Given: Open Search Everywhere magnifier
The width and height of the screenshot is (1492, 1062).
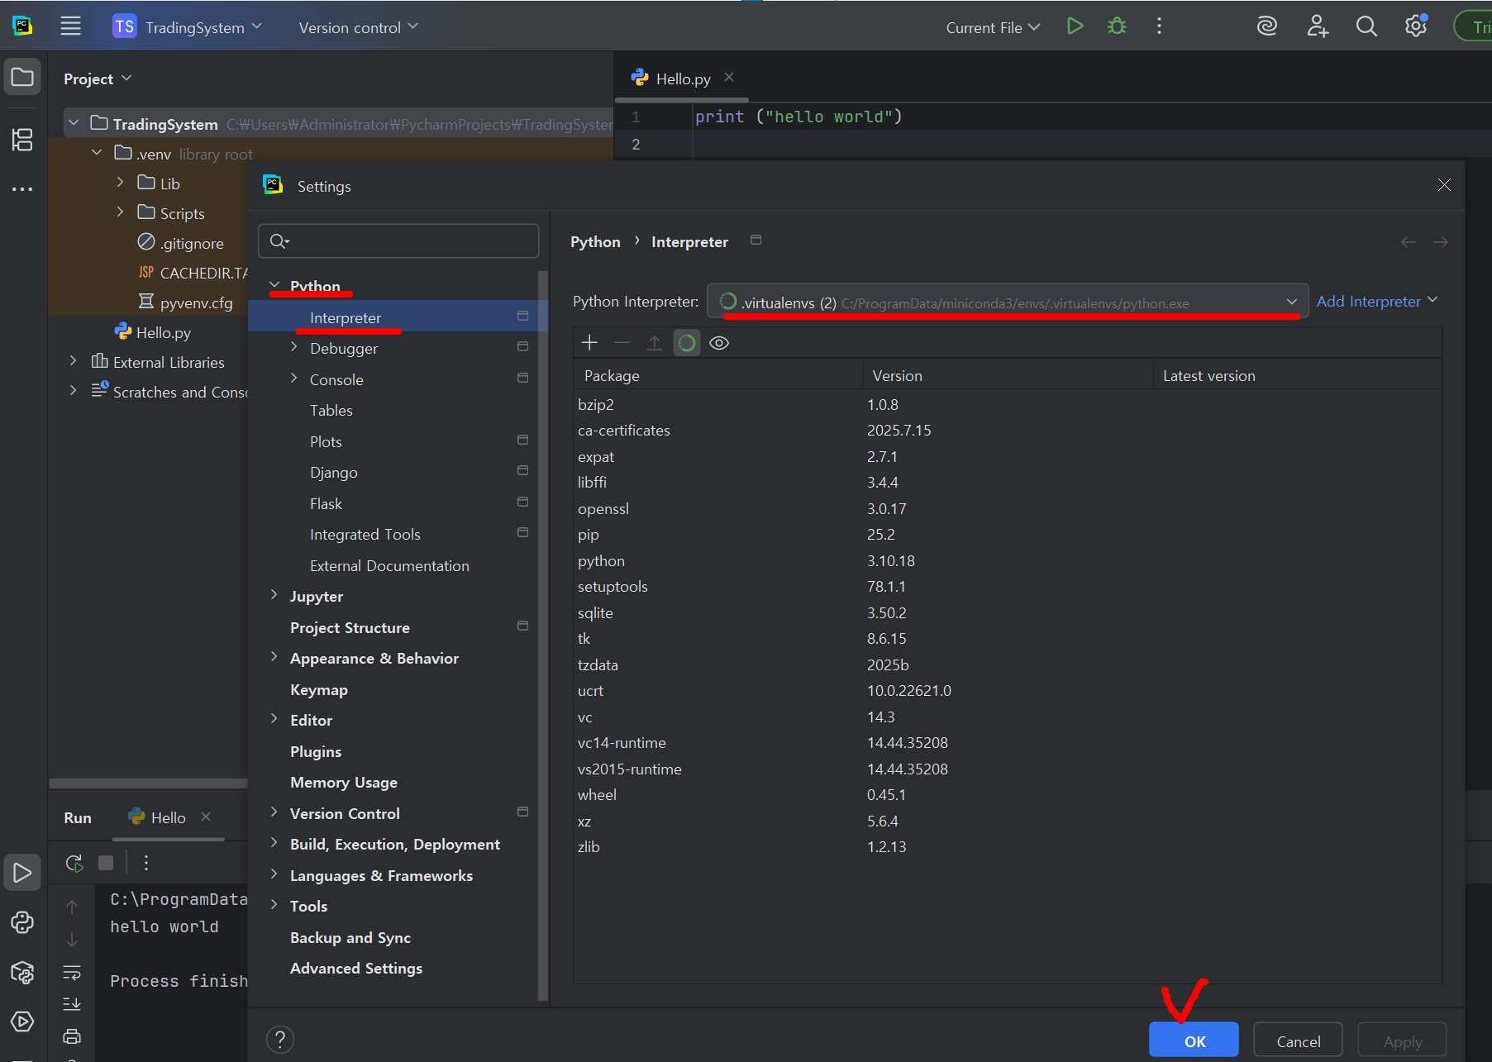Looking at the screenshot, I should (1366, 26).
